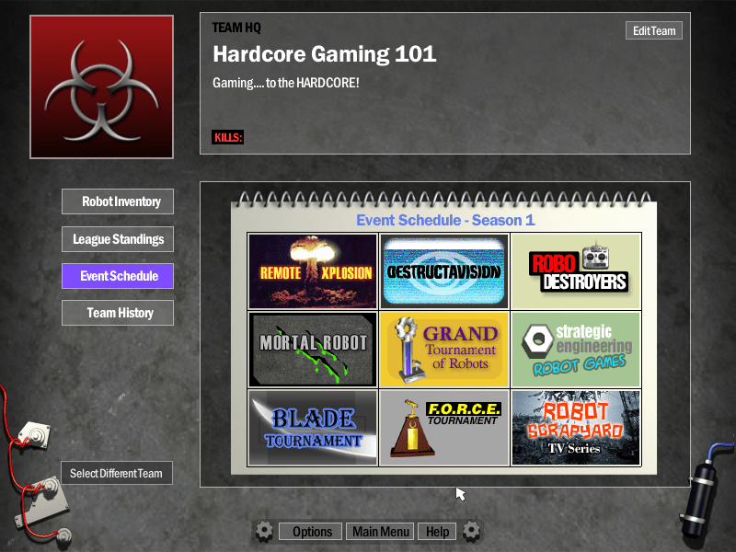Return to the Main Menu
Image resolution: width=736 pixels, height=552 pixels.
381,532
